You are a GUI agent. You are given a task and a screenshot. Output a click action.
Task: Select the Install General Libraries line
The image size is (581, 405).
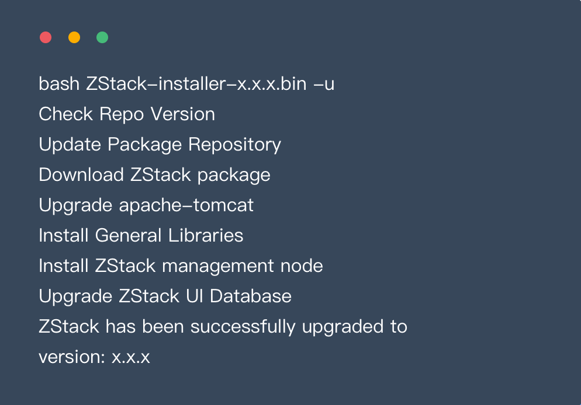tap(141, 236)
